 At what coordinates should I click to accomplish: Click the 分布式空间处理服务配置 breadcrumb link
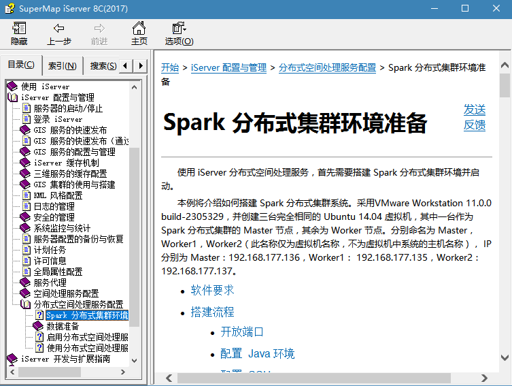[x=327, y=67]
